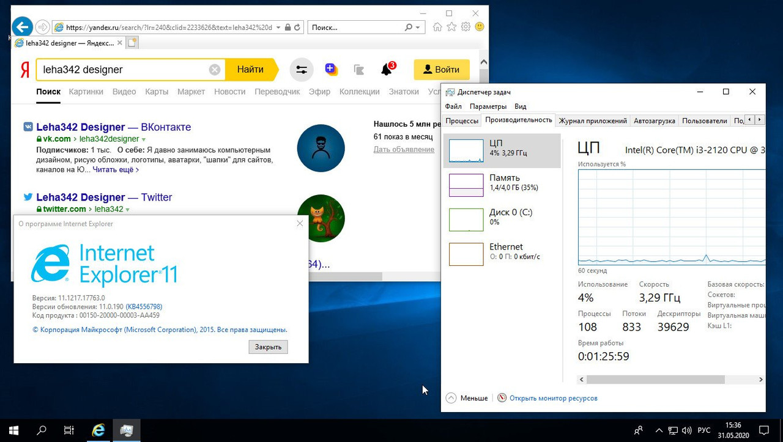Open the Маркет search tab
The image size is (783, 442).
click(x=191, y=92)
